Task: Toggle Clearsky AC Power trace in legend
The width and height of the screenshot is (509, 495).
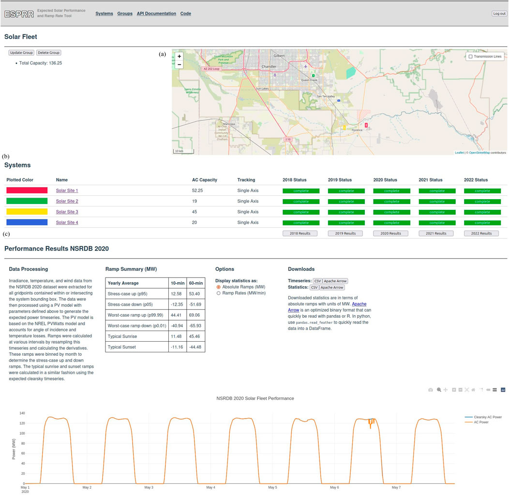Action: point(483,417)
